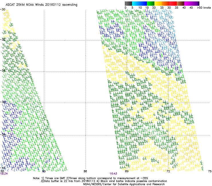212x186 pixels.
Task: Click the brown 35-40 knots color segment
Action: pos(180,3)
